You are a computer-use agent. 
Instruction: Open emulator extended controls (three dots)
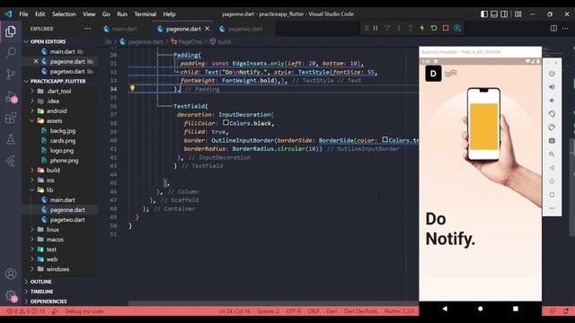(x=552, y=208)
